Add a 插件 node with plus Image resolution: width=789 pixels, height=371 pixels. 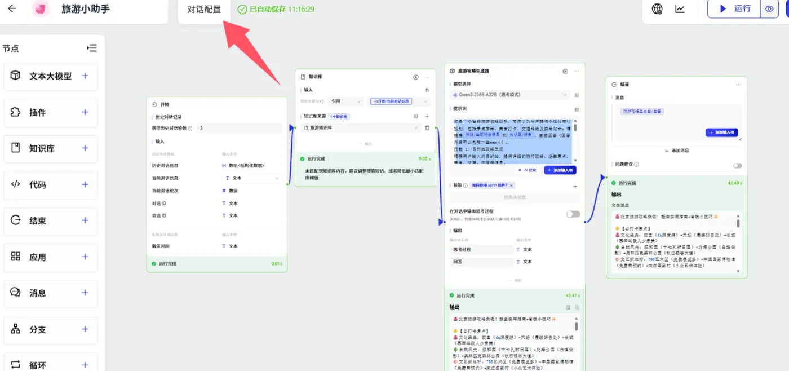click(x=85, y=112)
